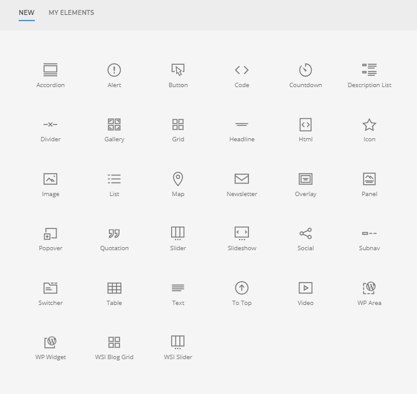The height and width of the screenshot is (394, 417).
Task: Add a Popover element
Action: click(x=50, y=239)
